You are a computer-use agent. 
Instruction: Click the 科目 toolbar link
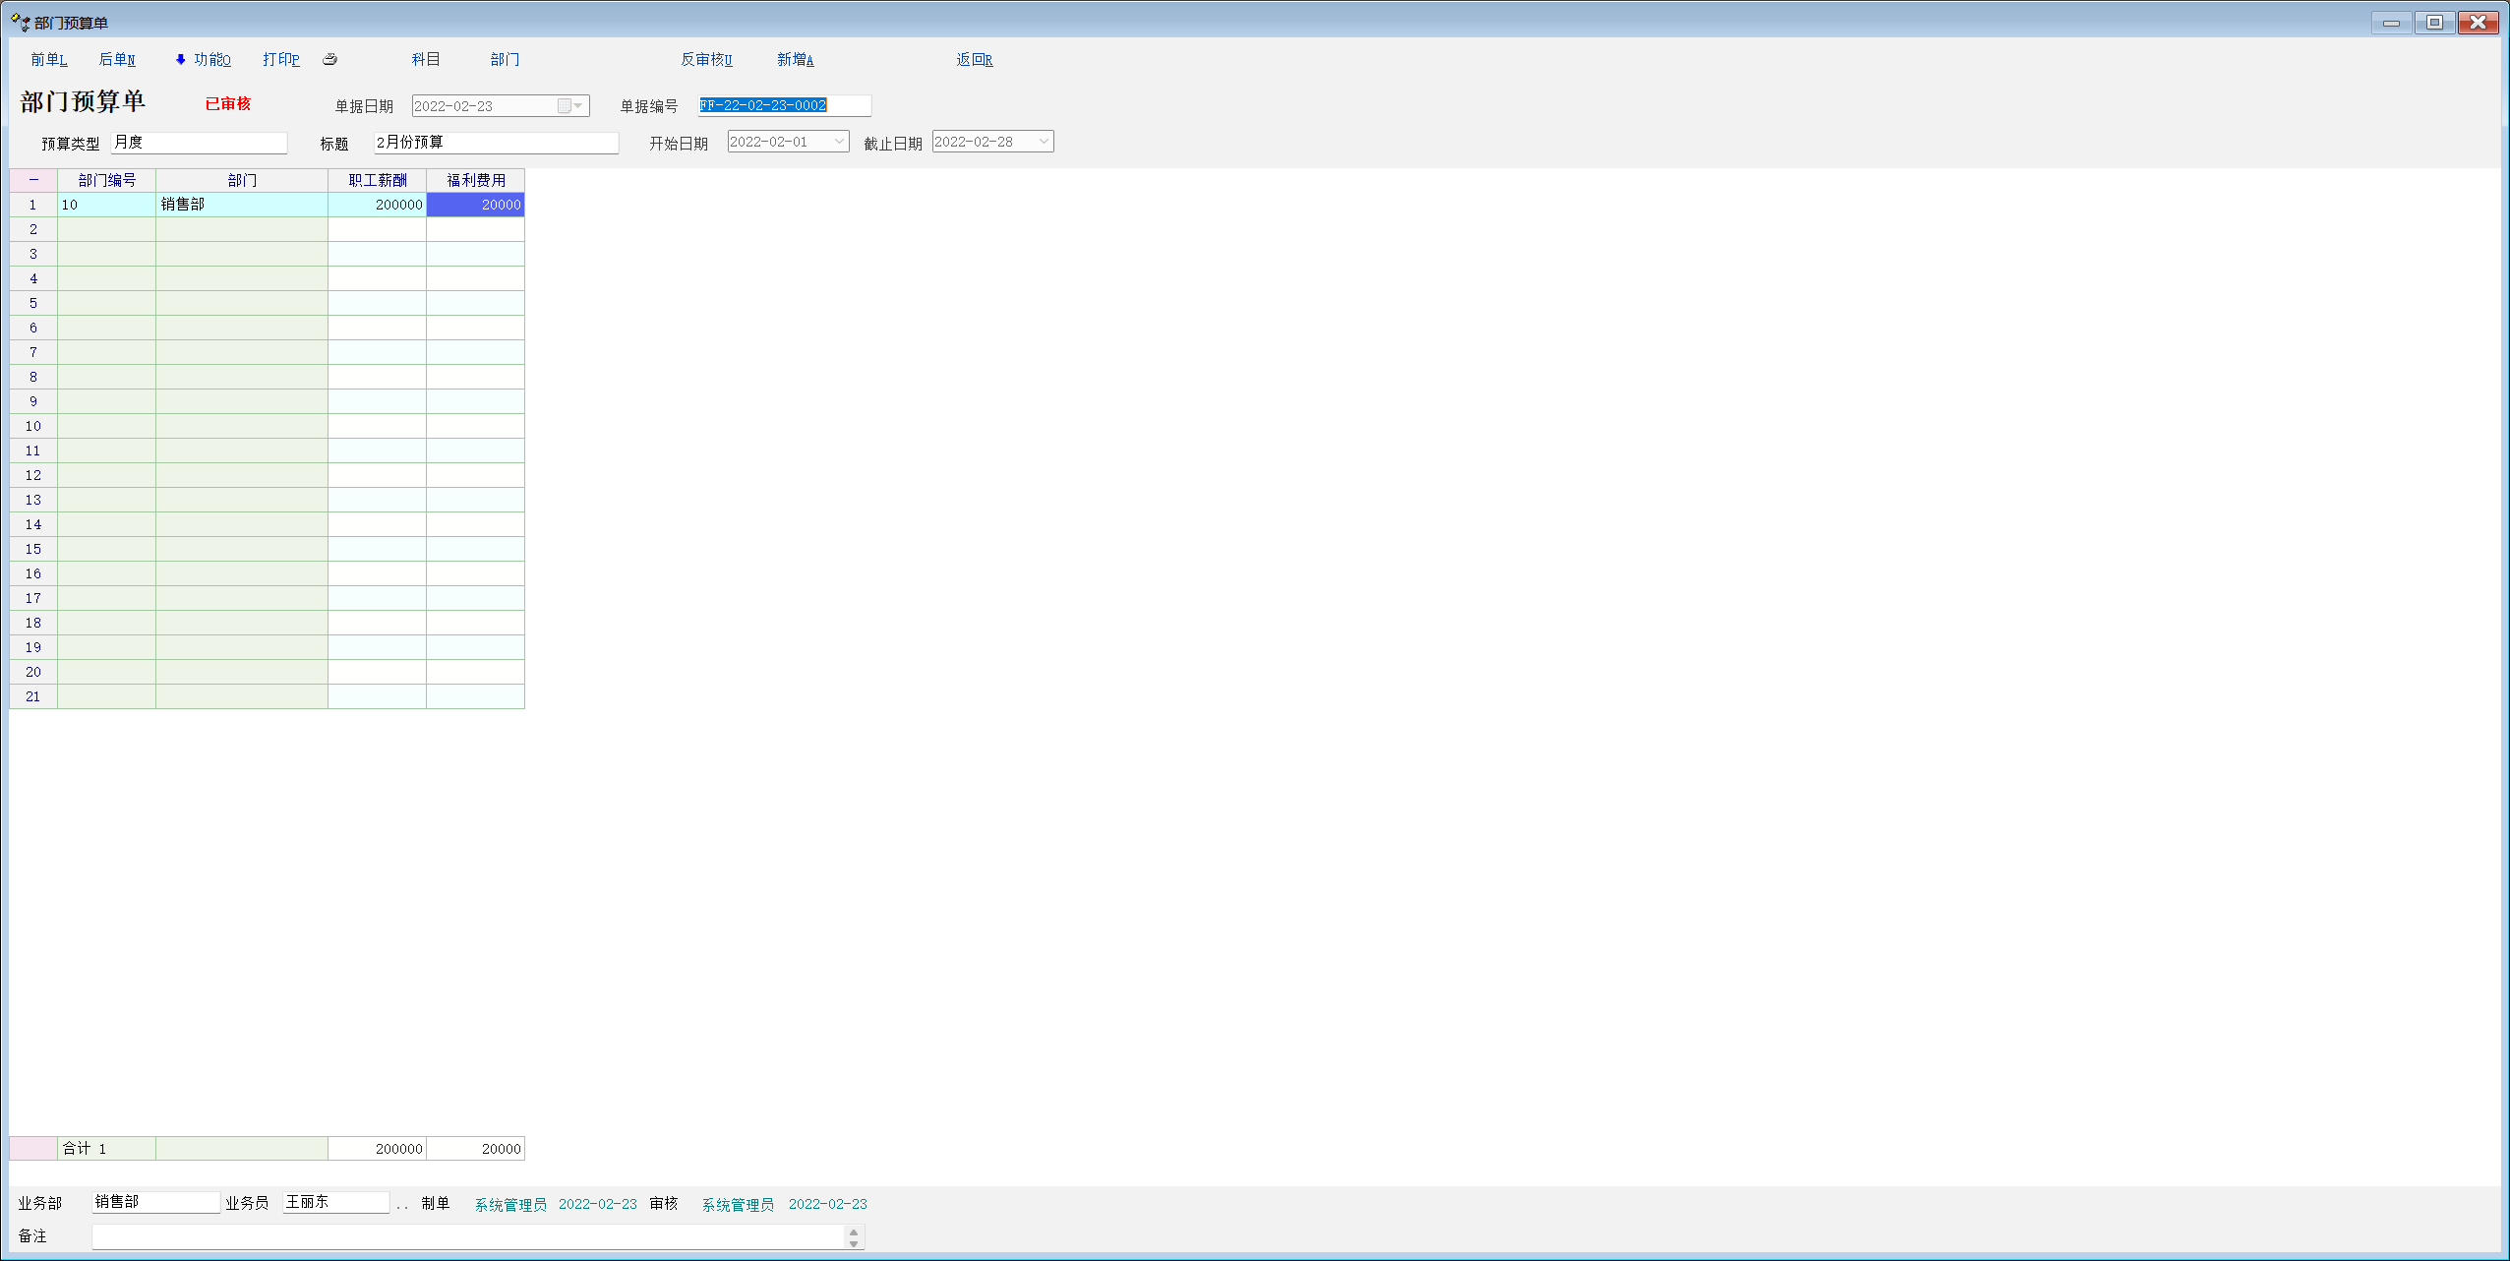click(x=425, y=59)
